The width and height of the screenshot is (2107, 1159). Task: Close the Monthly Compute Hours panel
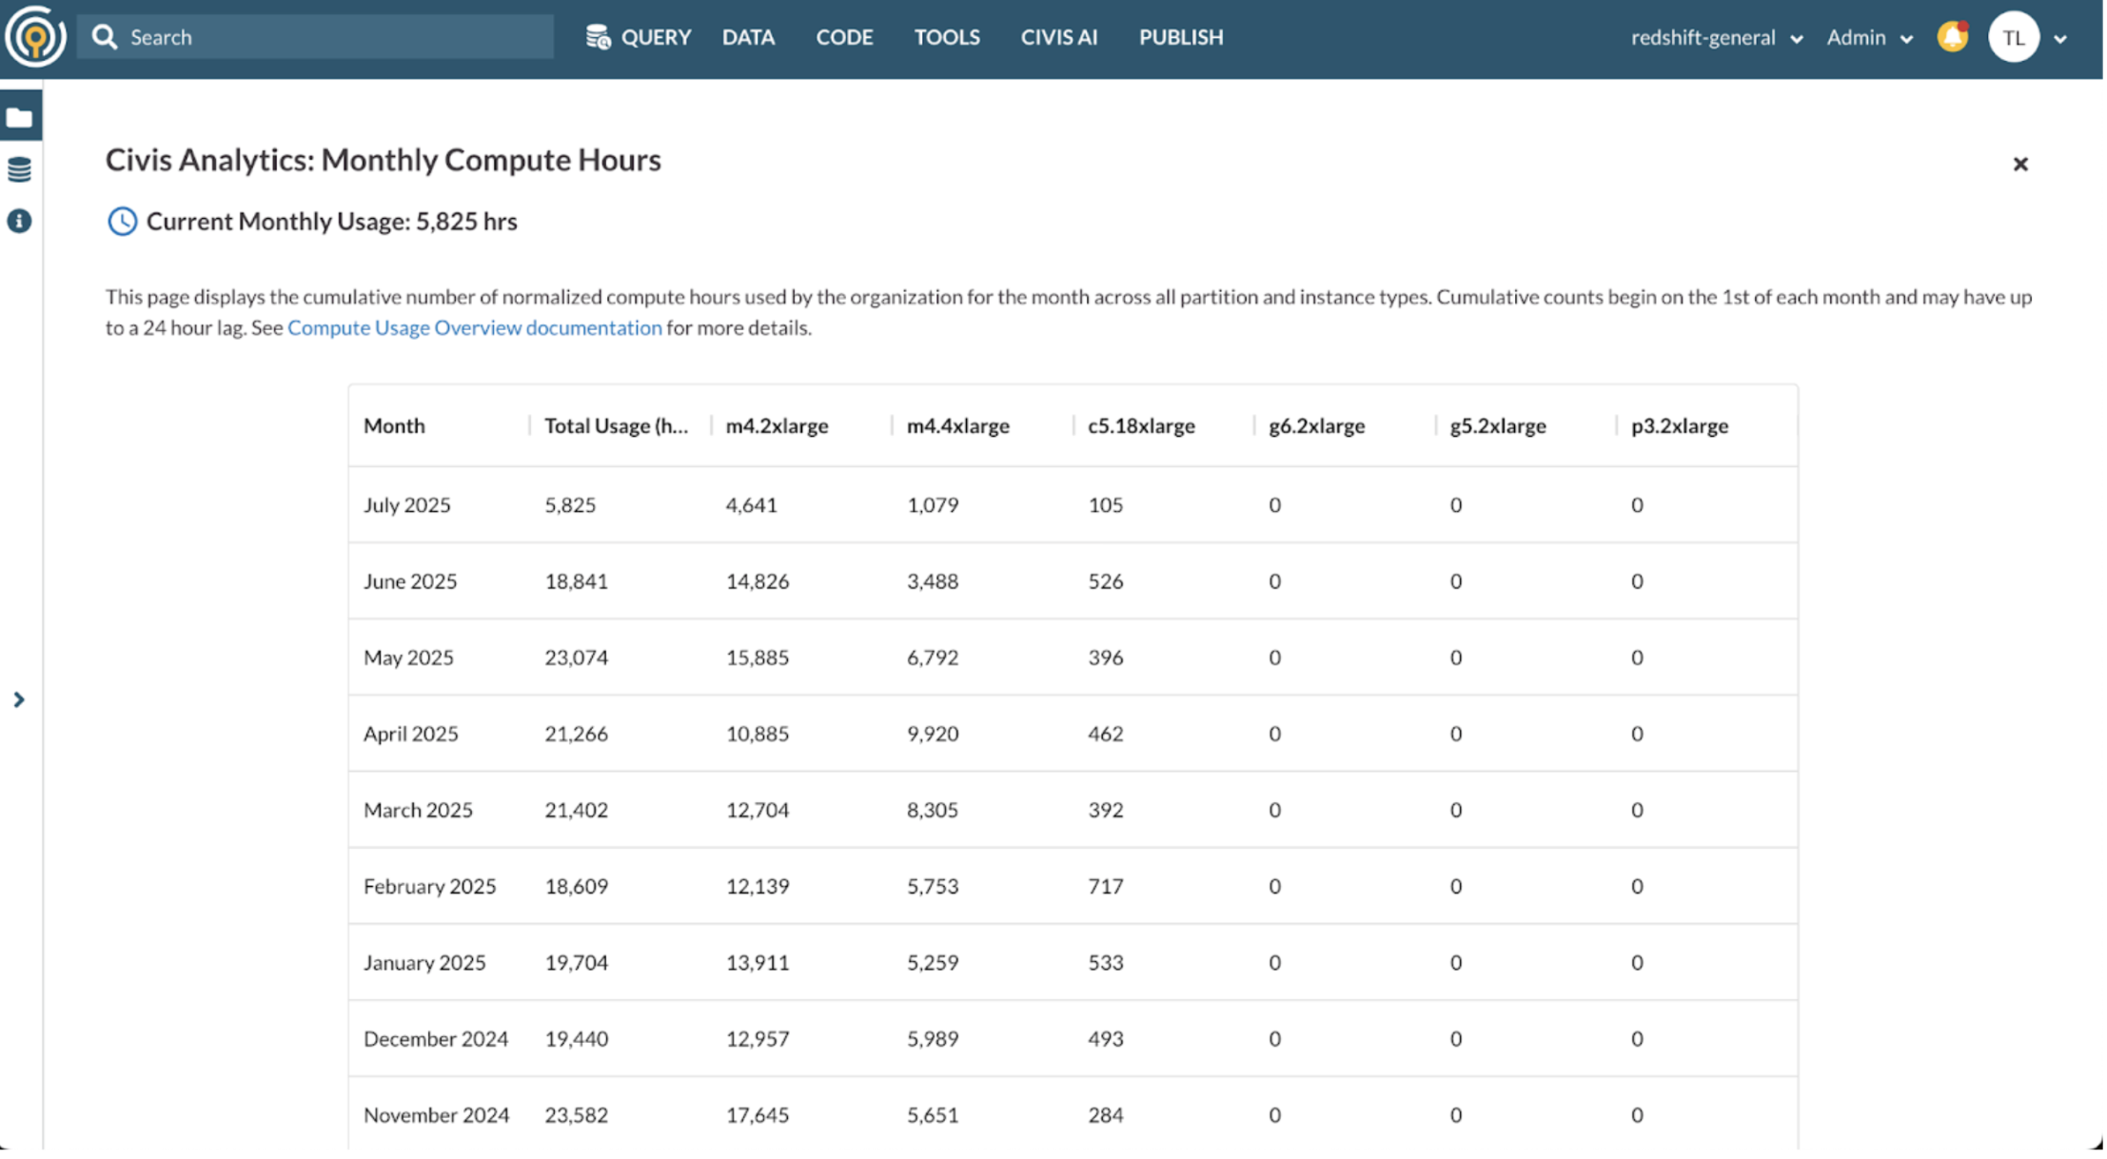click(x=2019, y=164)
